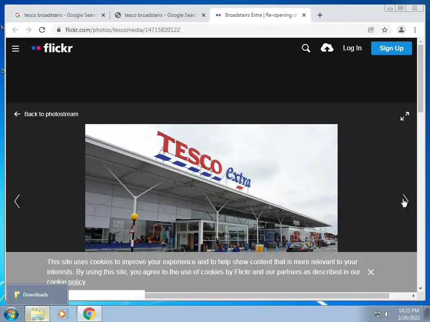The image size is (430, 322).
Task: Show previous photo arrow
Action: click(x=17, y=201)
